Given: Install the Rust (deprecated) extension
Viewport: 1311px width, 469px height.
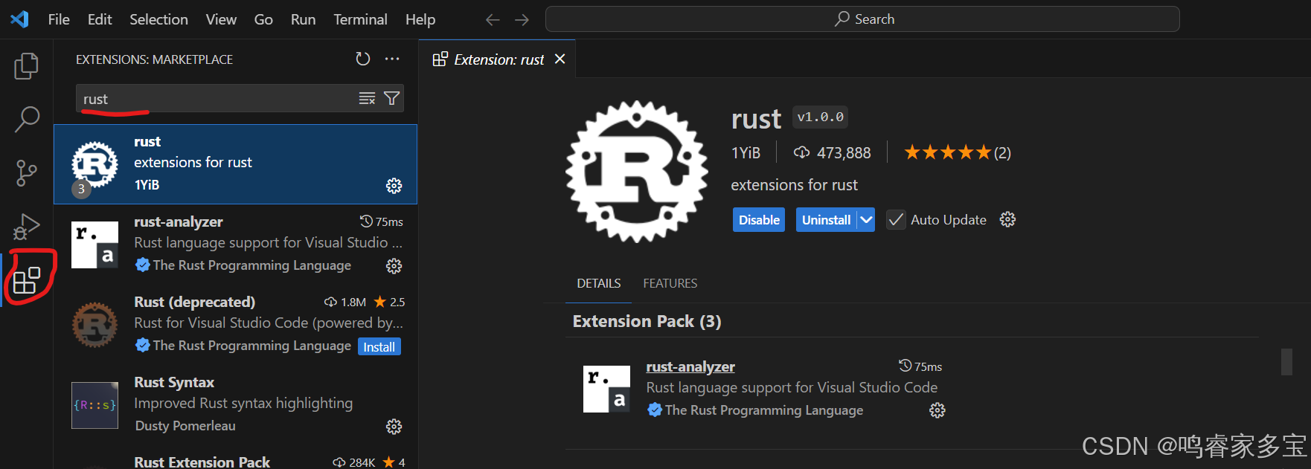Looking at the screenshot, I should (x=379, y=347).
